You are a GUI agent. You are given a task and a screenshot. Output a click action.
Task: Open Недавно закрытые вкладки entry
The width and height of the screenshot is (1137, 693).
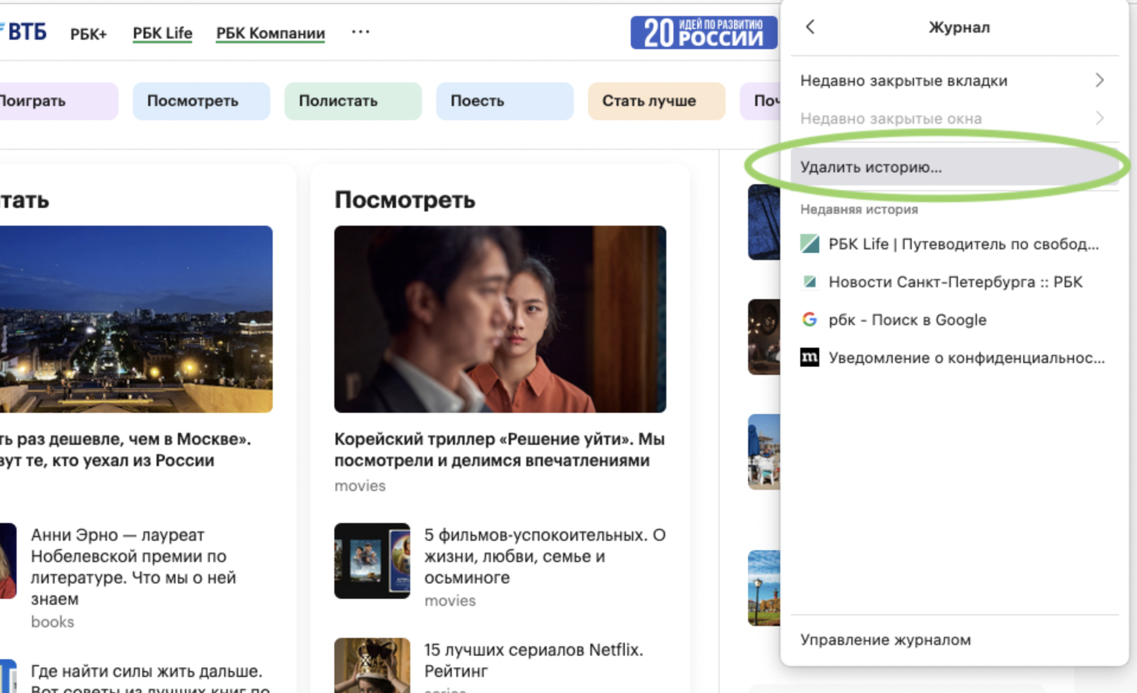click(954, 80)
